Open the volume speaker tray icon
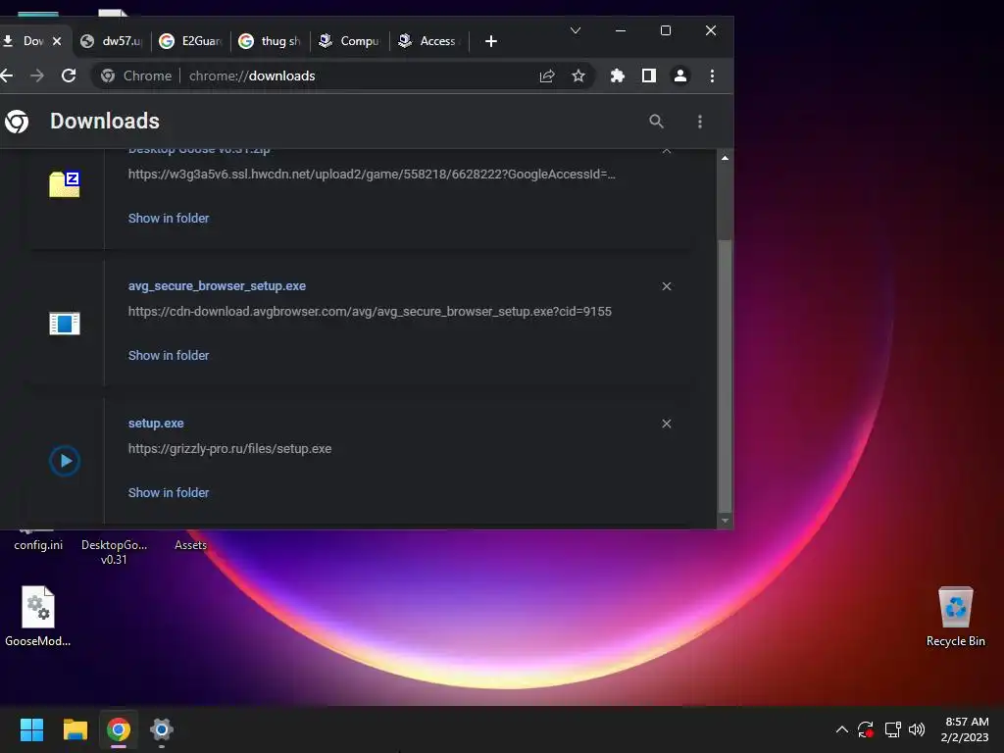This screenshot has width=1004, height=753. (x=917, y=729)
